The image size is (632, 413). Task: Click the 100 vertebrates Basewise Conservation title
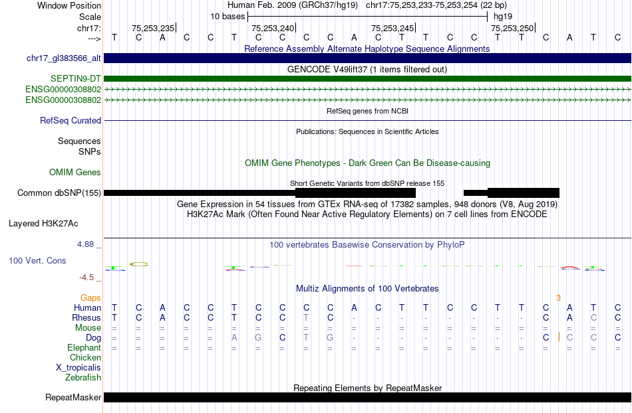point(367,245)
